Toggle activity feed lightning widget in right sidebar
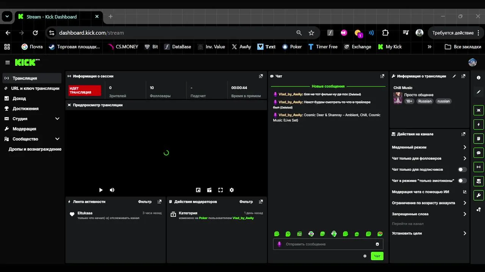Viewport: 485px width, 272px height. click(x=479, y=124)
